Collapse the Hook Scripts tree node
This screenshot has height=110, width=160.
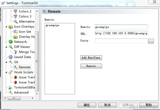pos(6,72)
